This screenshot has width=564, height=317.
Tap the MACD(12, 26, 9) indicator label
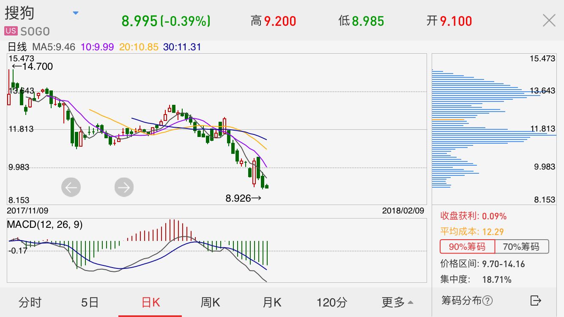45,225
